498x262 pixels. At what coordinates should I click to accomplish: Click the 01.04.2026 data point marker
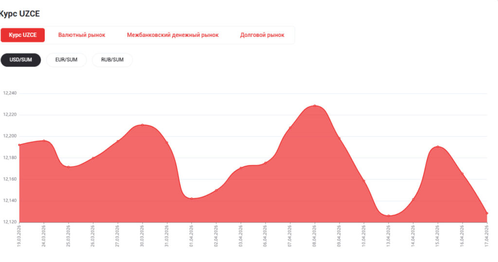[192, 198]
